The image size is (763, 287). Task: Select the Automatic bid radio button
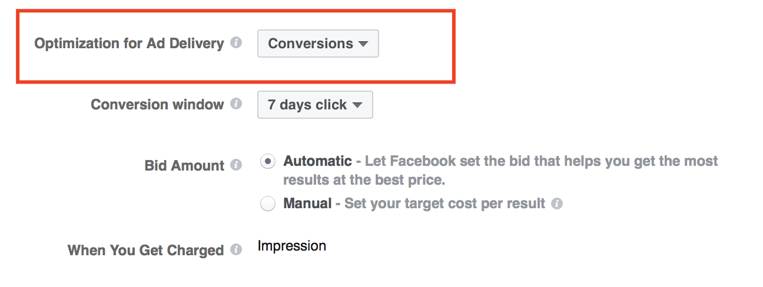point(268,162)
